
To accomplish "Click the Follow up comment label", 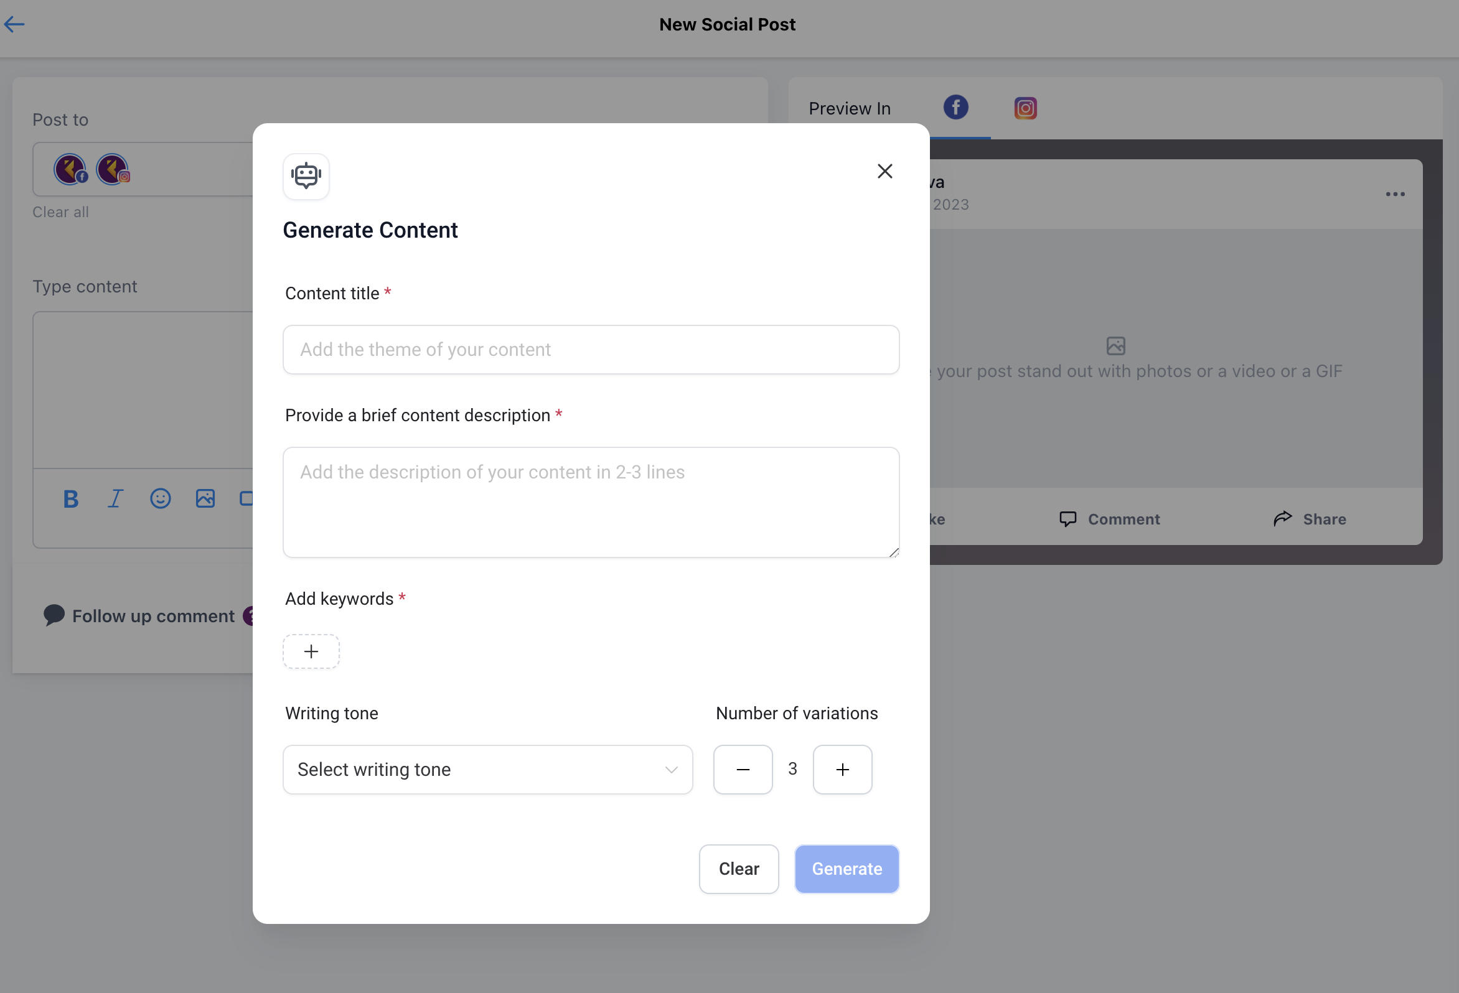I will [153, 617].
